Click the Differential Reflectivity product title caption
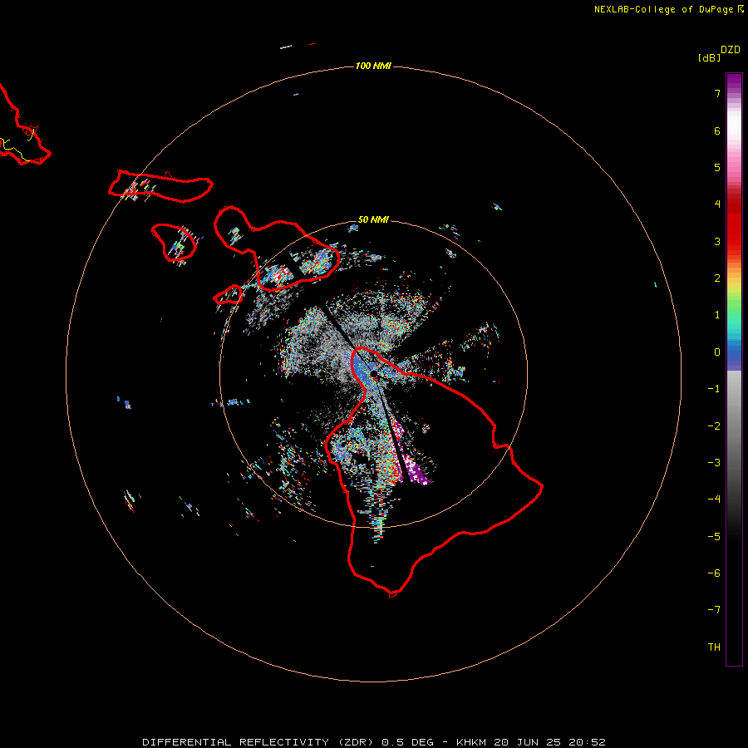 click(x=374, y=742)
